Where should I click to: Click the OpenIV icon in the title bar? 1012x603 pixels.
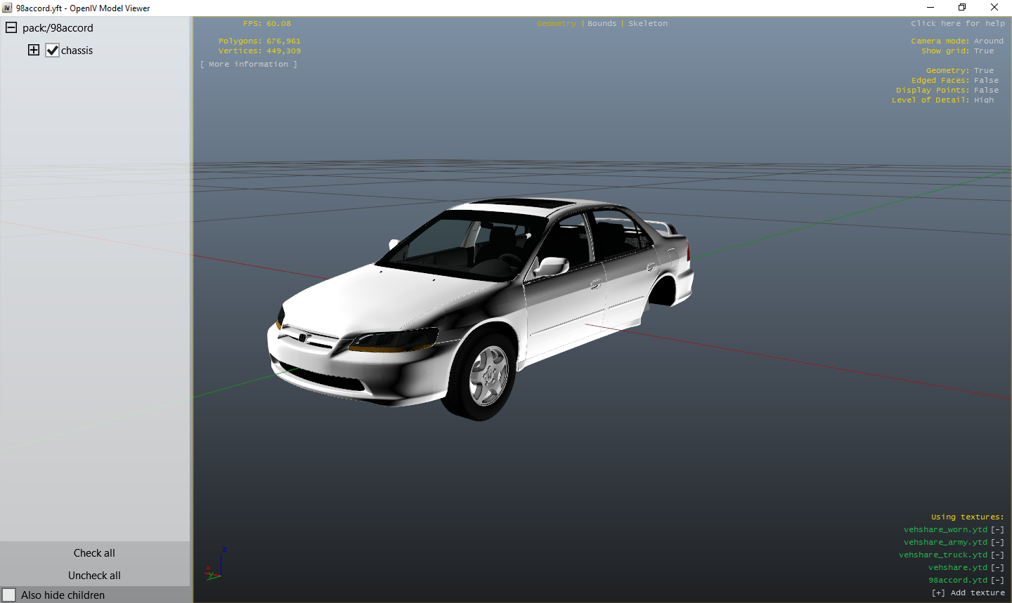click(x=7, y=8)
